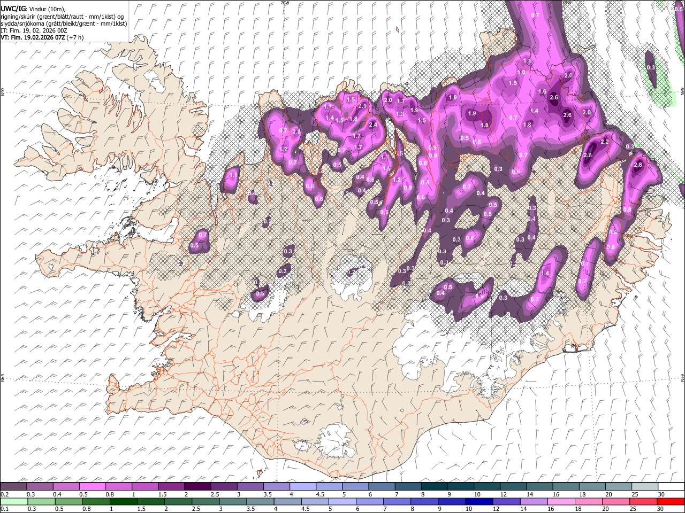Viewport: 685px width, 513px height.
Task: Select the 9 swatch in the bottom rain legend row
Action: [451, 501]
